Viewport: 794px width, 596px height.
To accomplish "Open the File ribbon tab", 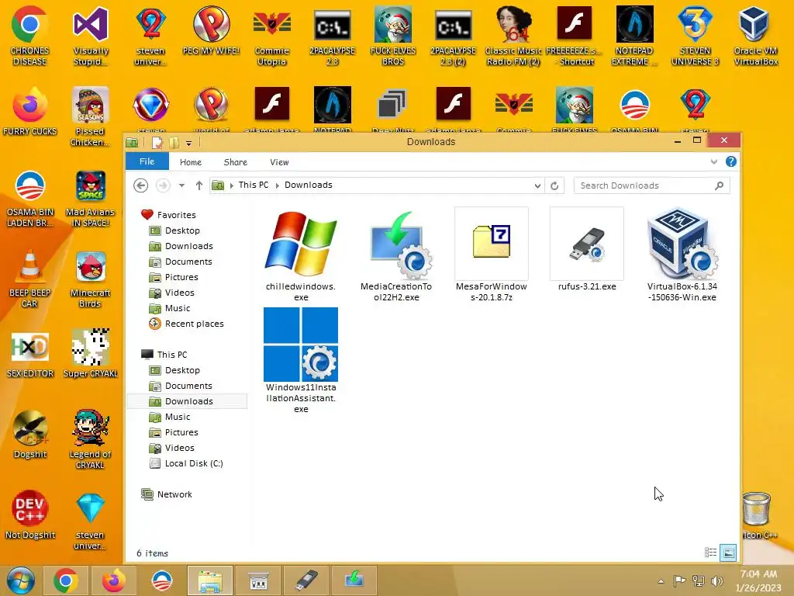I will pyautogui.click(x=147, y=161).
